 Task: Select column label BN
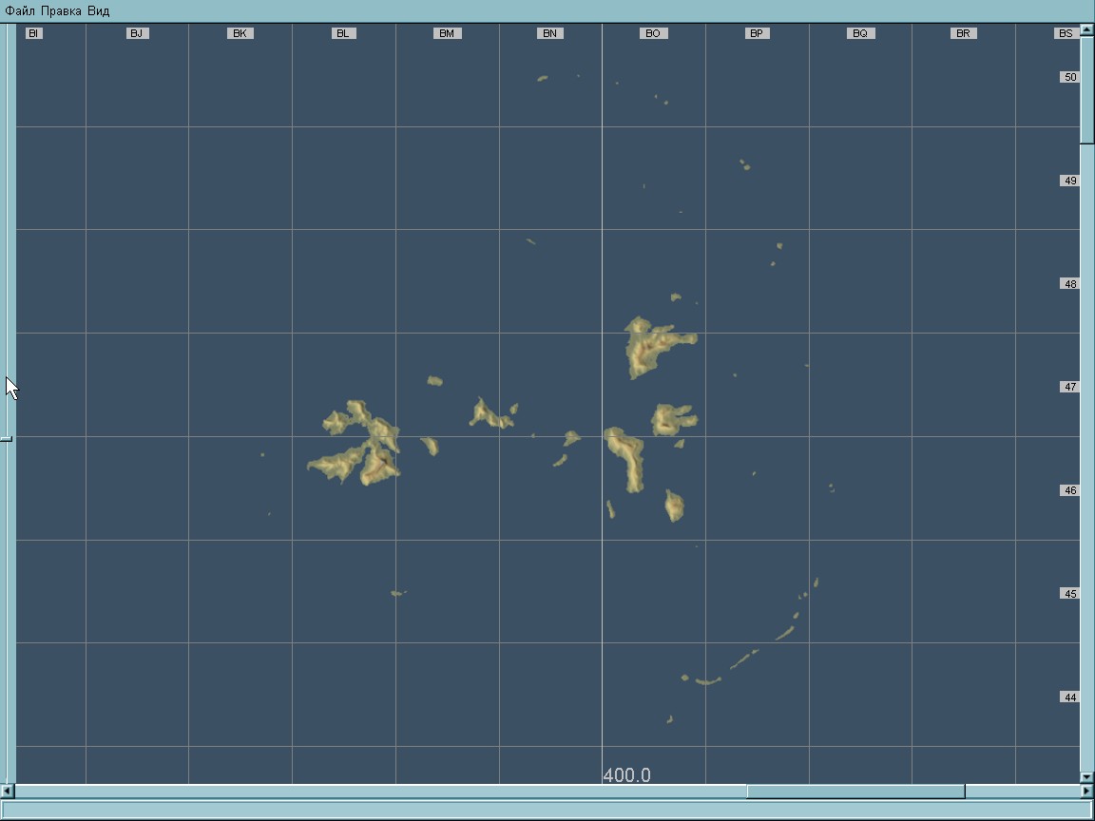pyautogui.click(x=550, y=33)
